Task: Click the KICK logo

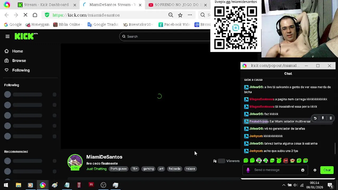Action: point(26,36)
